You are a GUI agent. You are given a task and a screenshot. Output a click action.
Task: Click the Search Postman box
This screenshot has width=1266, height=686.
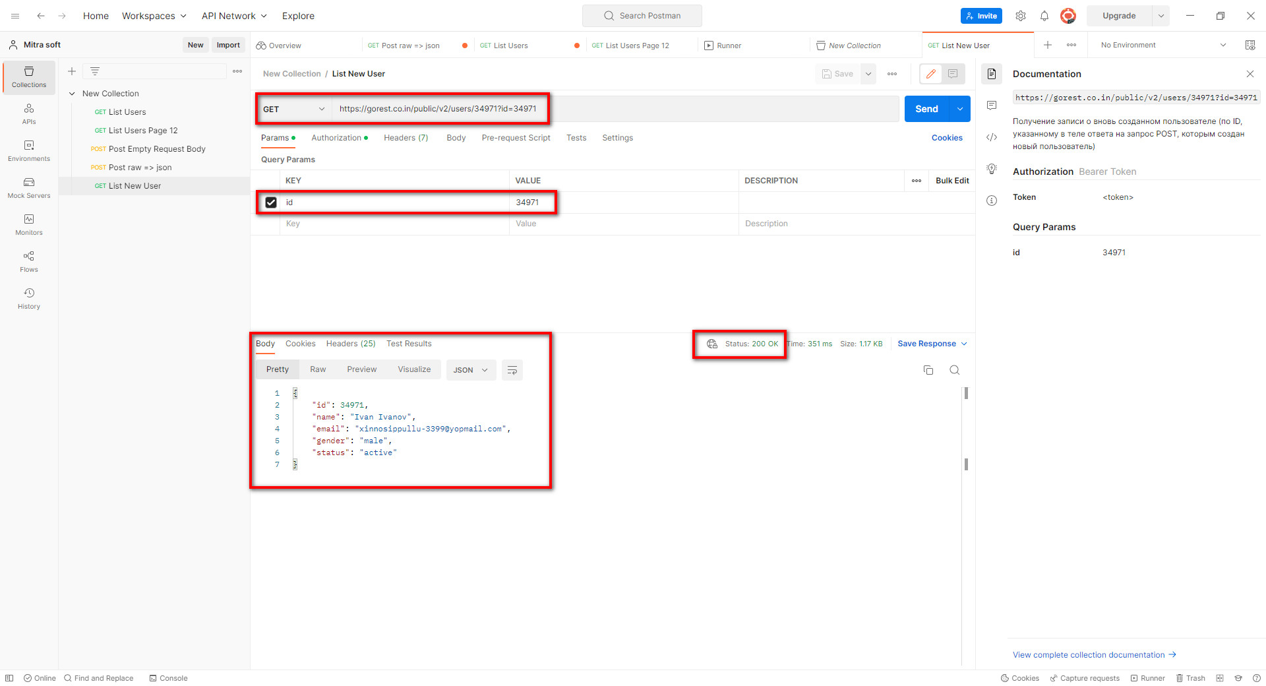(642, 16)
